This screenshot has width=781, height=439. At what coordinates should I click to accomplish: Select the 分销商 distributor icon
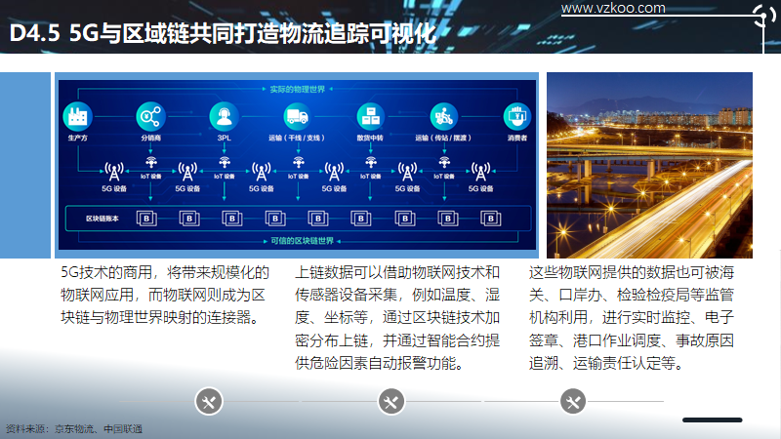pyautogui.click(x=150, y=116)
